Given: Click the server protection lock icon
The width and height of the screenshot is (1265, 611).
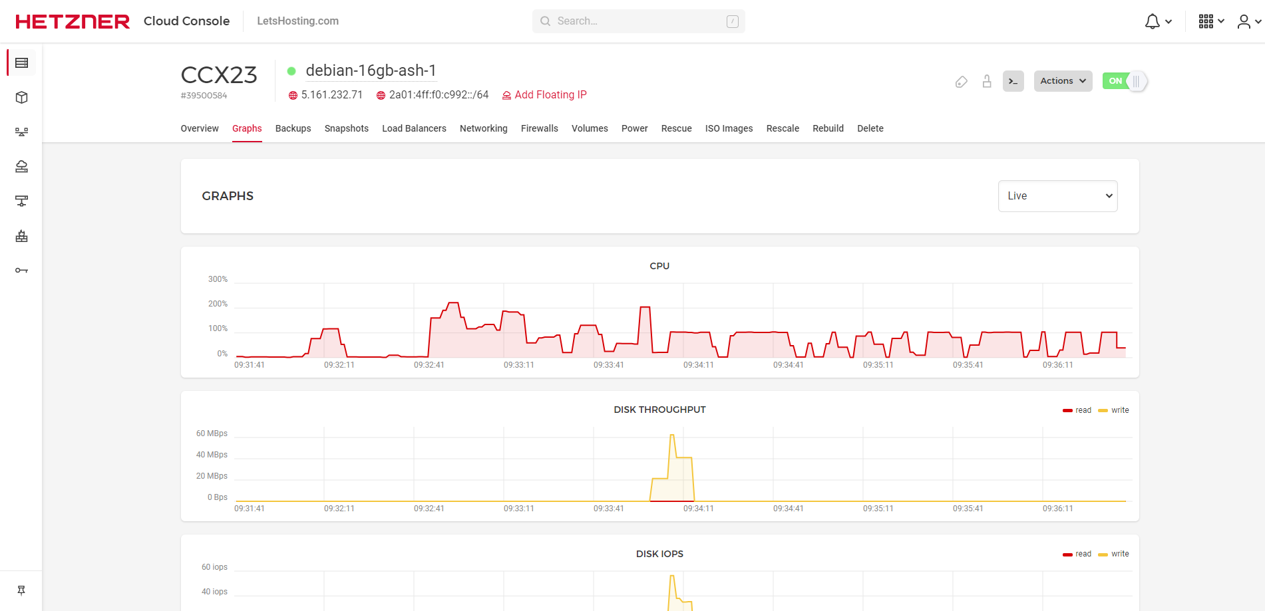Looking at the screenshot, I should [x=987, y=81].
